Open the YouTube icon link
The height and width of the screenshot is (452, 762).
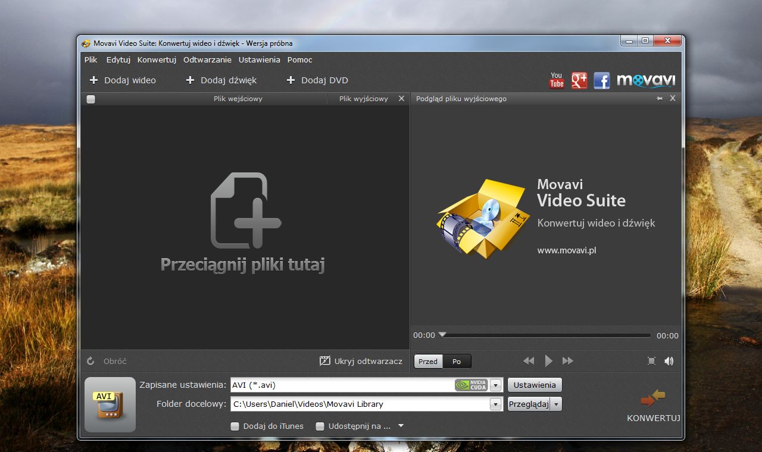pyautogui.click(x=557, y=80)
